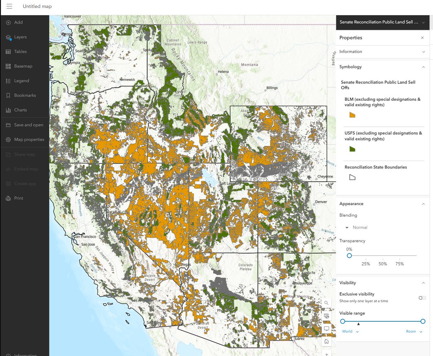The height and width of the screenshot is (356, 433).
Task: Open the hamburger menu
Action: [9, 6]
